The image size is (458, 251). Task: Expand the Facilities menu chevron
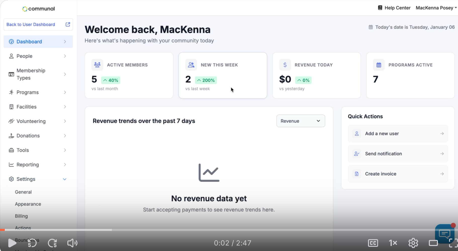pyautogui.click(x=65, y=107)
